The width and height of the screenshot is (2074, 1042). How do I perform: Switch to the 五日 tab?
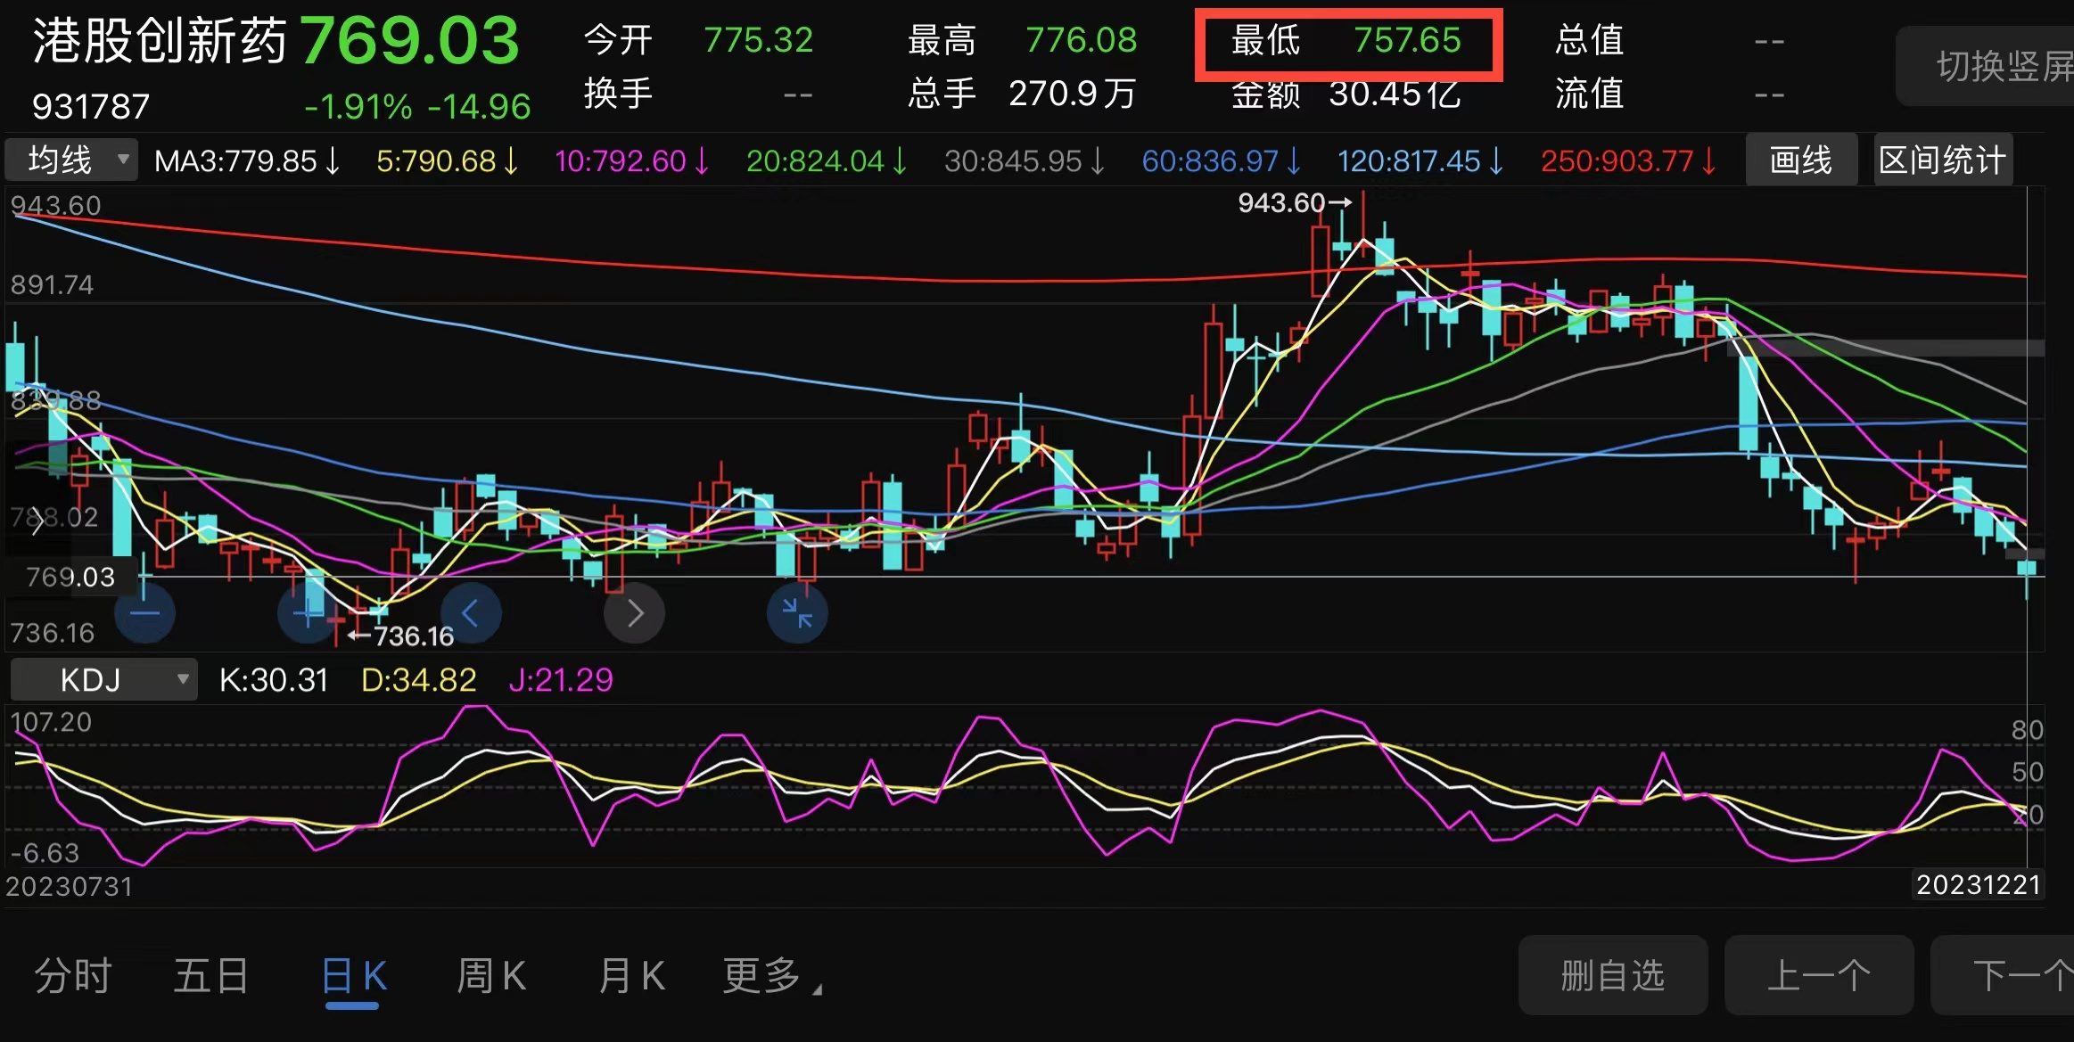210,976
